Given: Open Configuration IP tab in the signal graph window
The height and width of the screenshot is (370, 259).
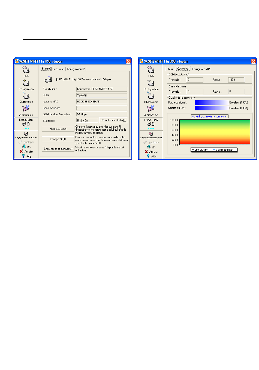Looking at the screenshot, I should pyautogui.click(x=201, y=69).
